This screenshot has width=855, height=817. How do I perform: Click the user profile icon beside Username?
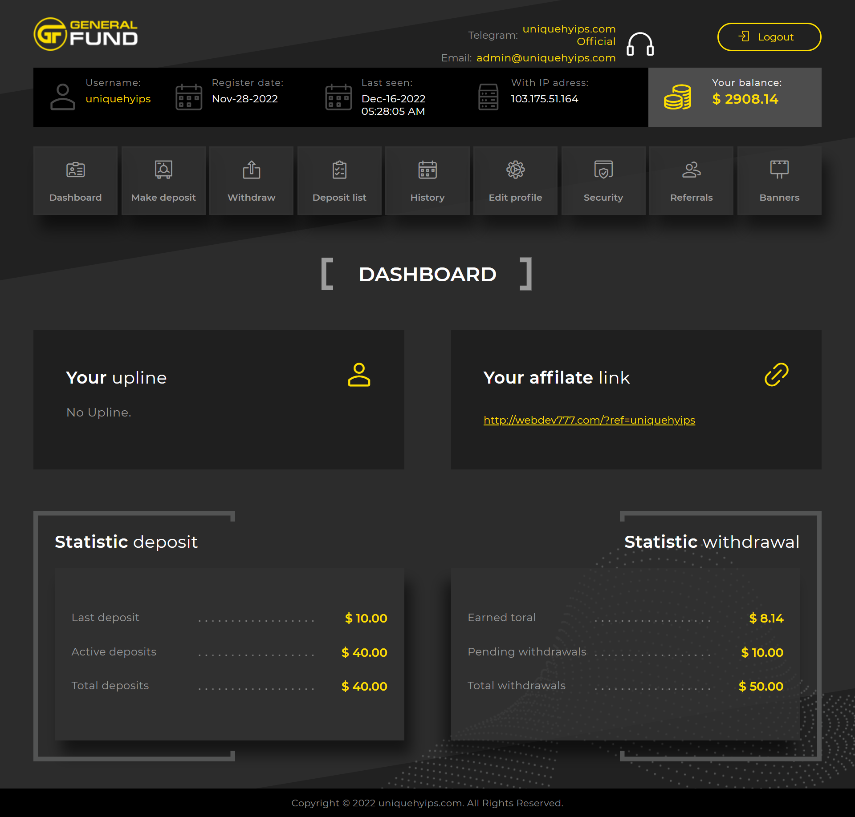pos(62,97)
